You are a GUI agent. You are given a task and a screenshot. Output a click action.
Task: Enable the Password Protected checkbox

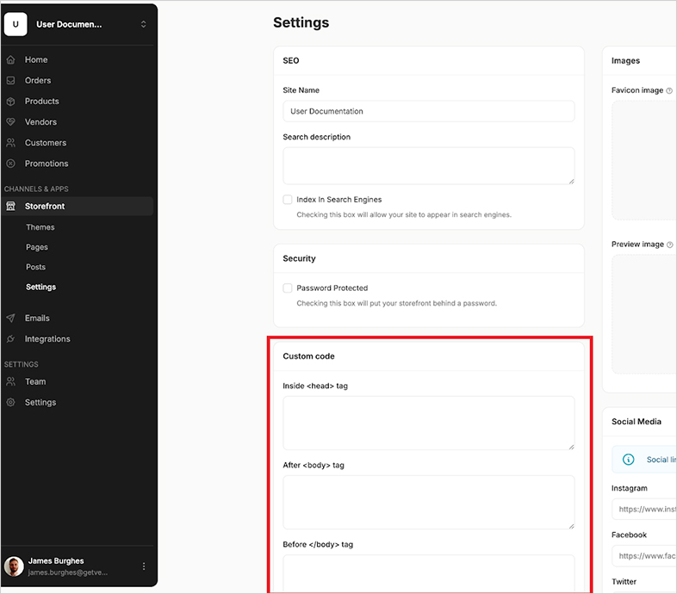pyautogui.click(x=288, y=288)
